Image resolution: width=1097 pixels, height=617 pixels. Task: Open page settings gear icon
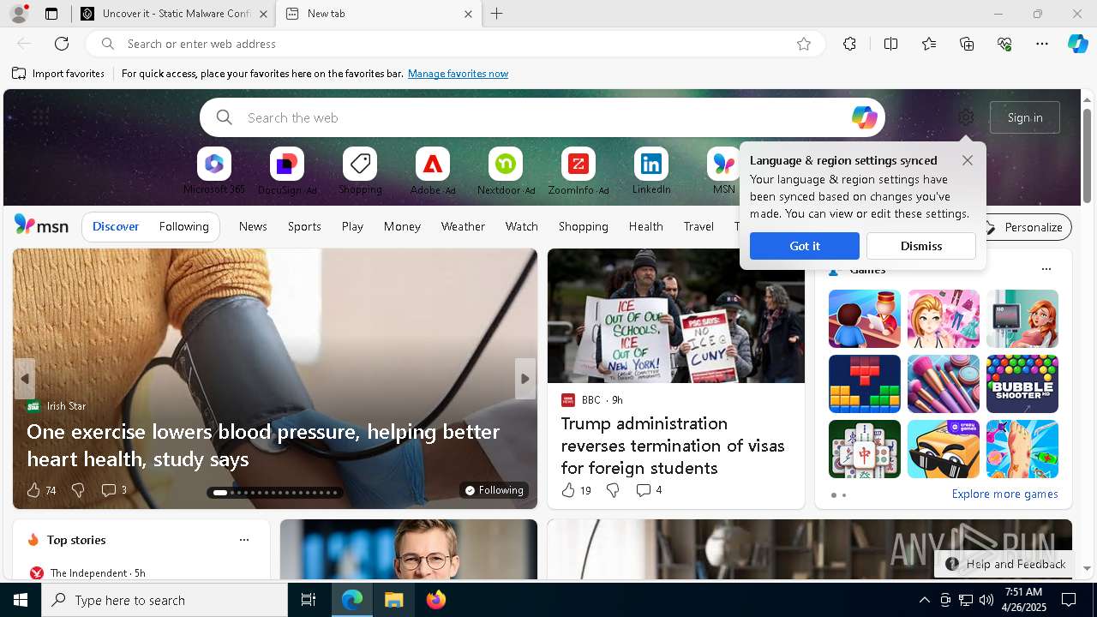click(x=966, y=117)
